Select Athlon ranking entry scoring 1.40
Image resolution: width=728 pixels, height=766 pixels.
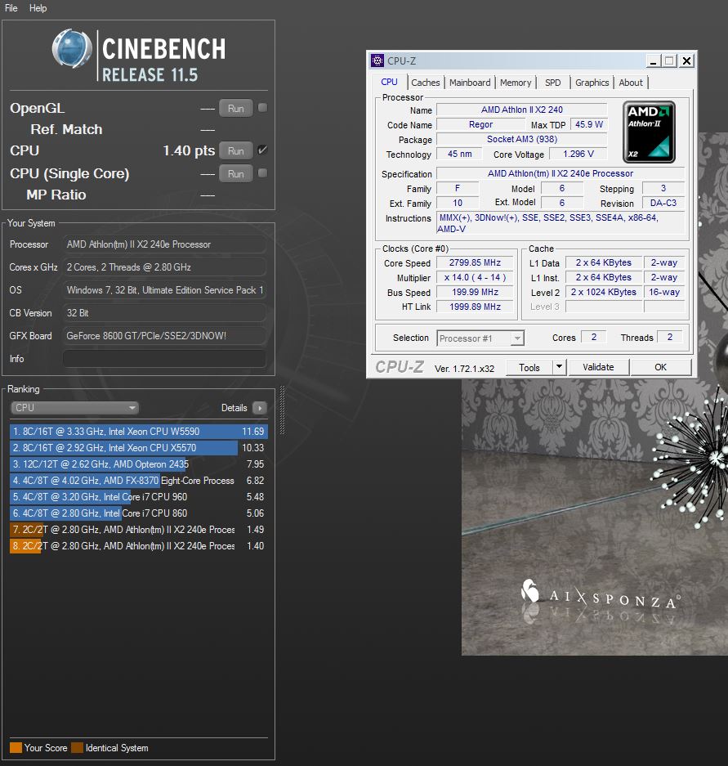click(x=139, y=545)
